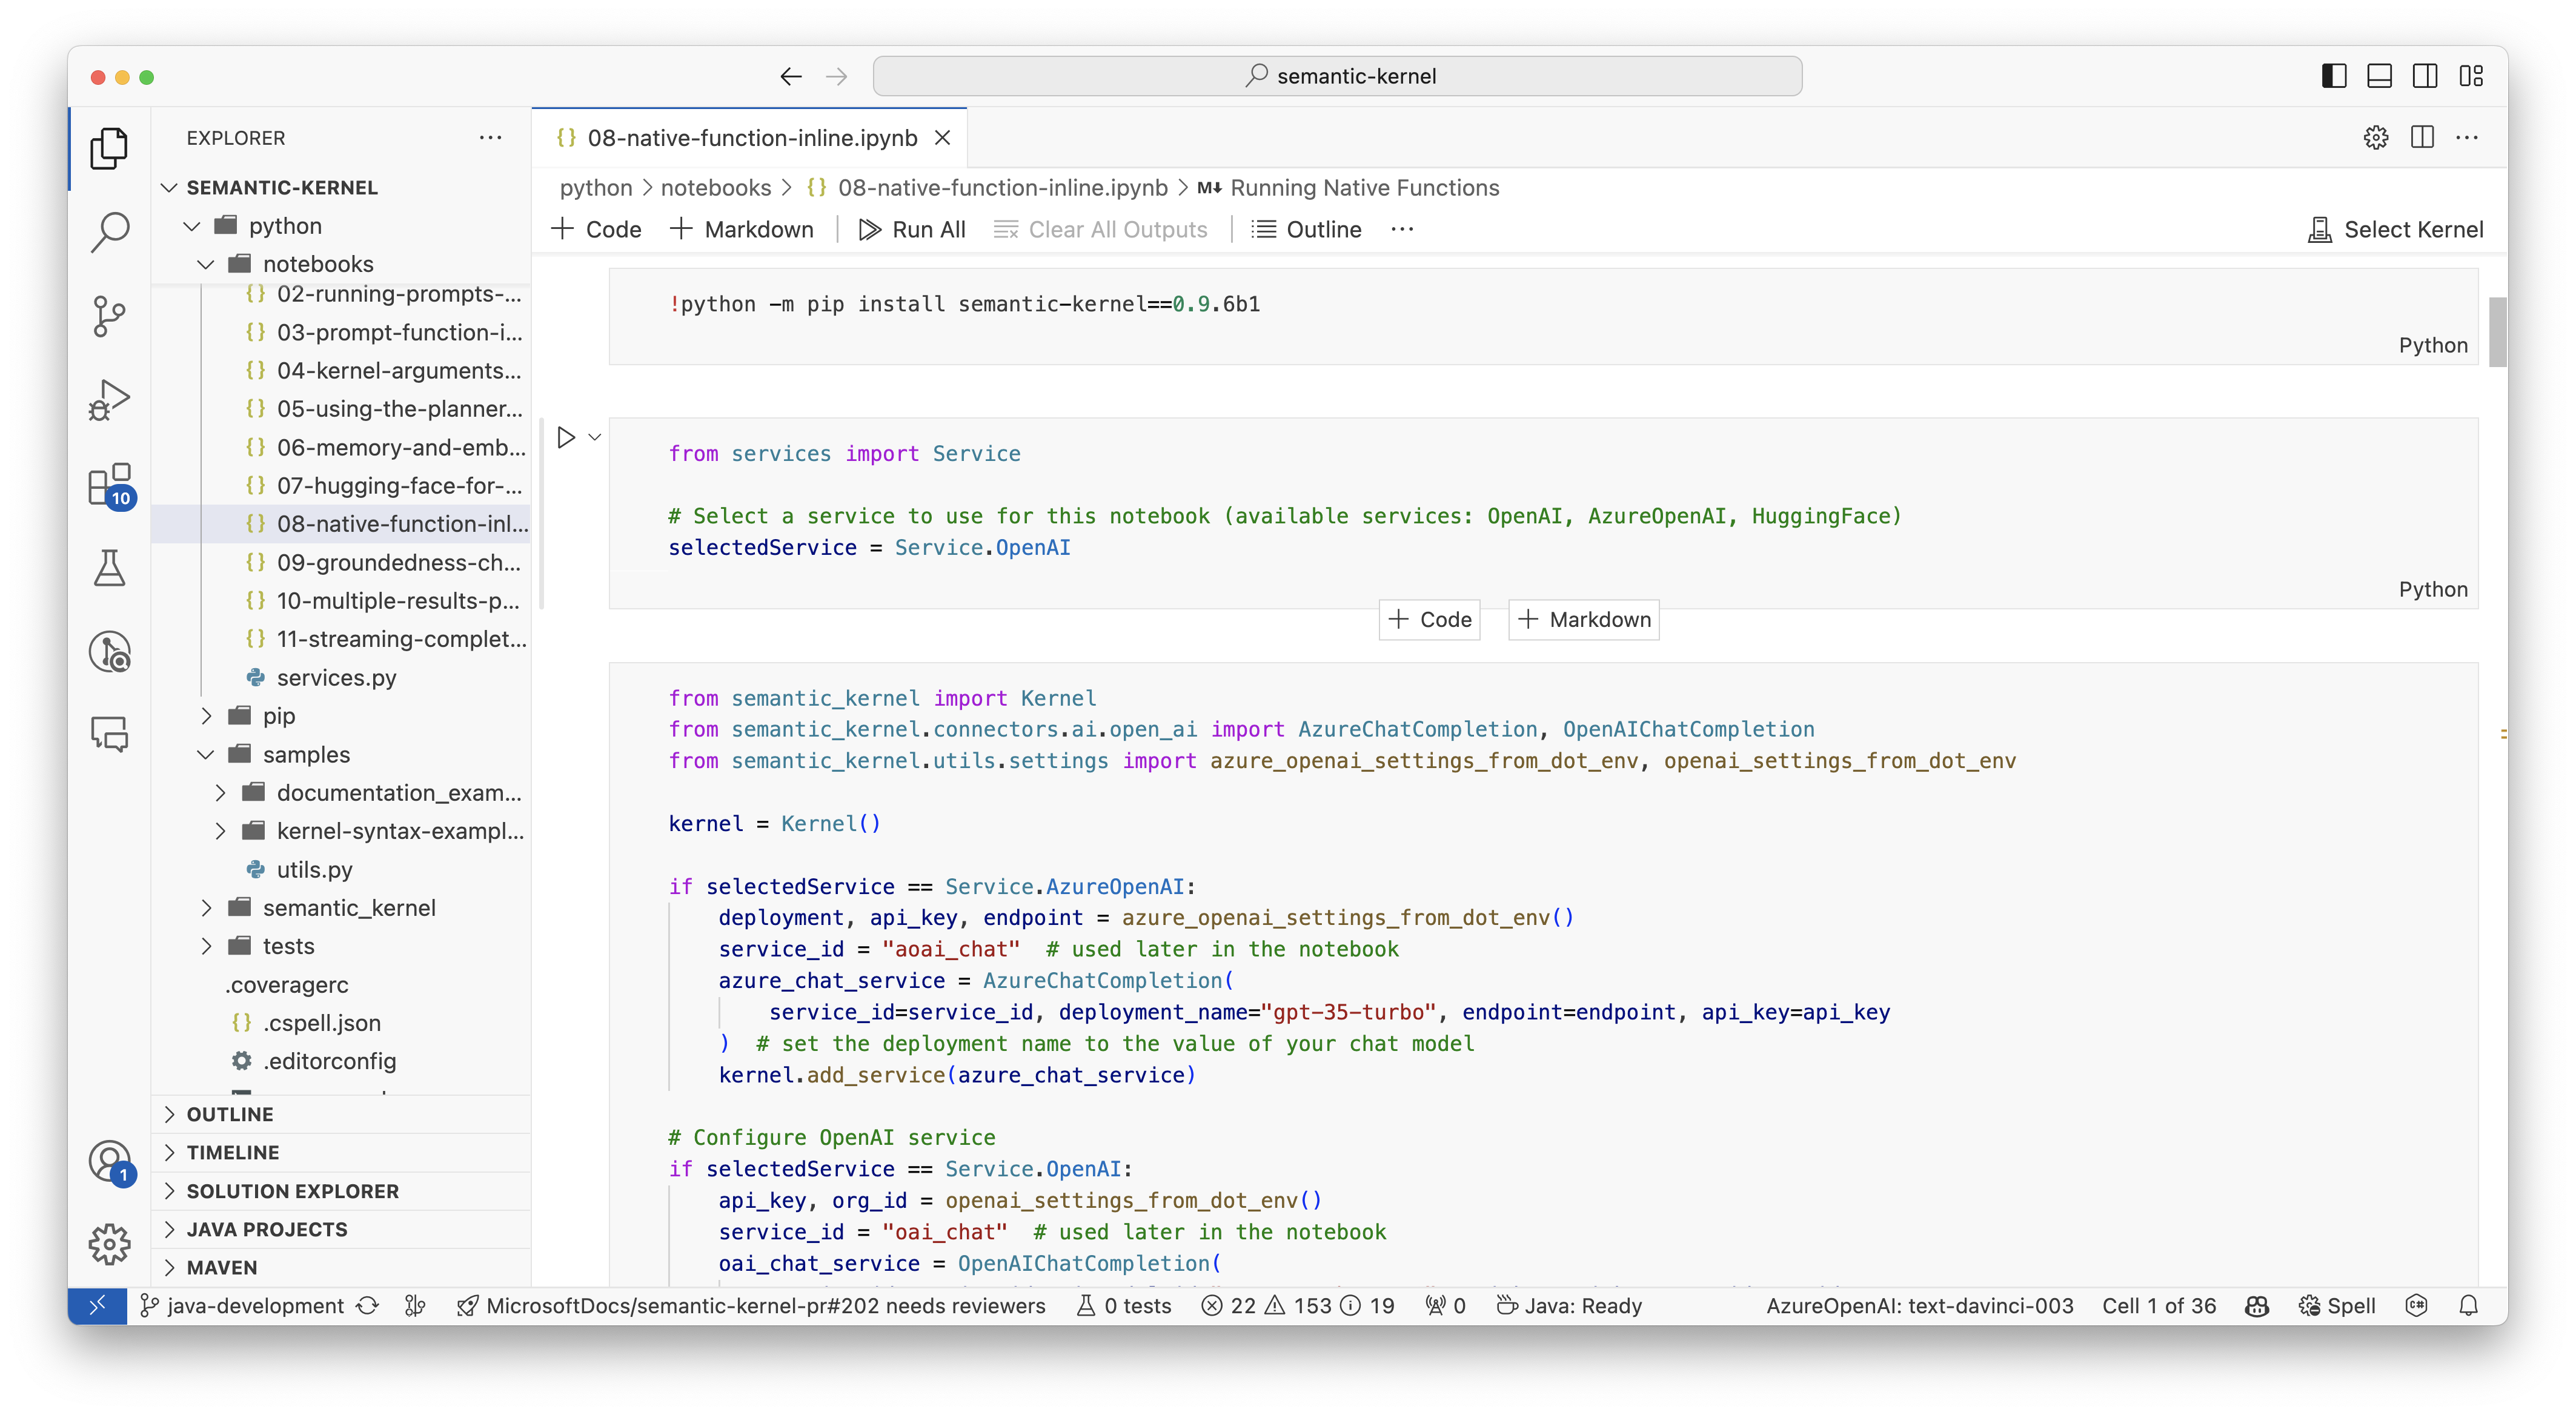Screen dimensions: 2576x1415
Task: Click the Run and Debug icon in sidebar
Action: 110,397
